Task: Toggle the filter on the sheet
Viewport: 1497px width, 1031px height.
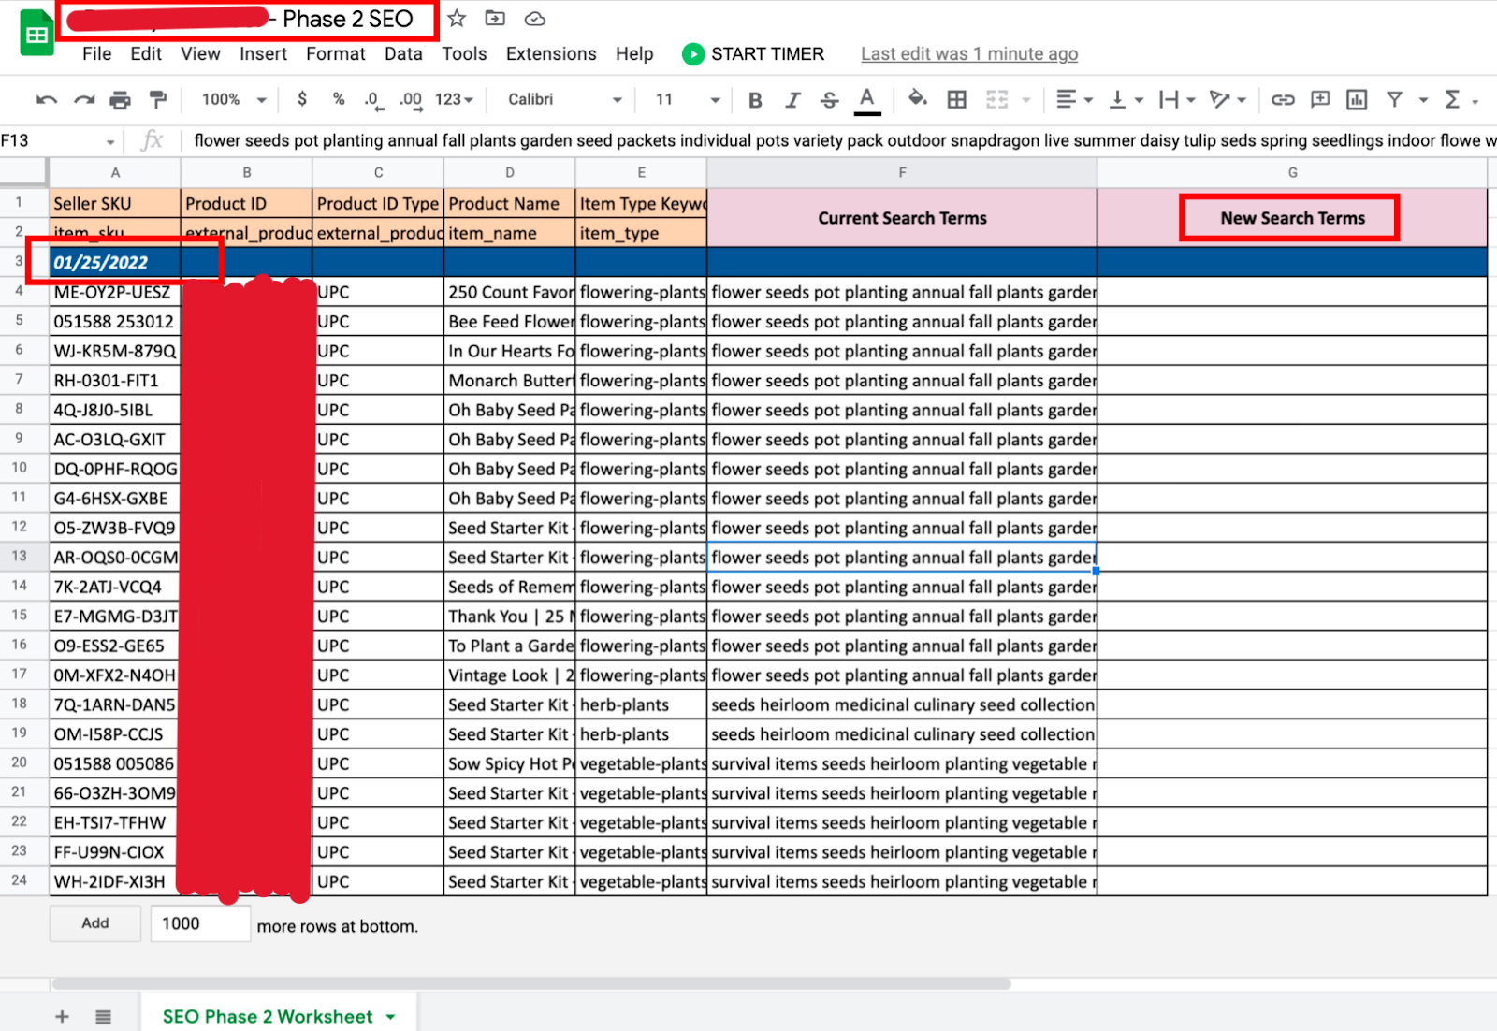Action: click(x=1394, y=99)
